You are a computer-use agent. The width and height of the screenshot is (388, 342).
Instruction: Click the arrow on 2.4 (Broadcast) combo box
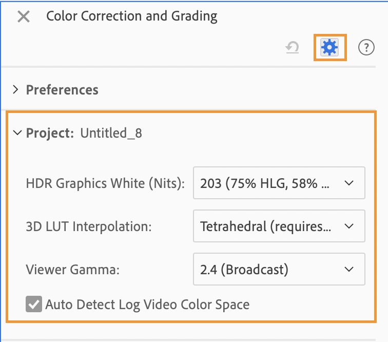(x=349, y=269)
